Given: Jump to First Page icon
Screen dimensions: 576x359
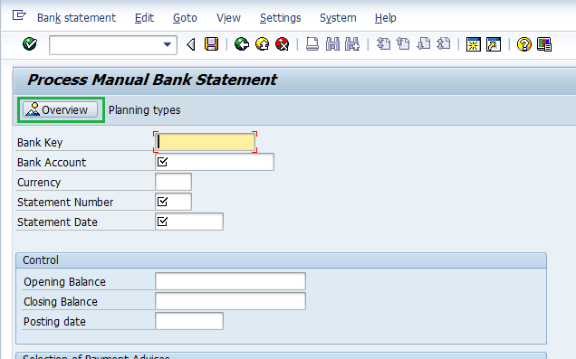Looking at the screenshot, I should (383, 44).
